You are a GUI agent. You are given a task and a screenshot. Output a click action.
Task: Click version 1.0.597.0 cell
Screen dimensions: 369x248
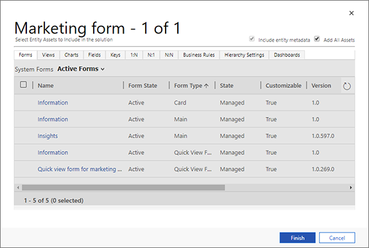(x=323, y=136)
